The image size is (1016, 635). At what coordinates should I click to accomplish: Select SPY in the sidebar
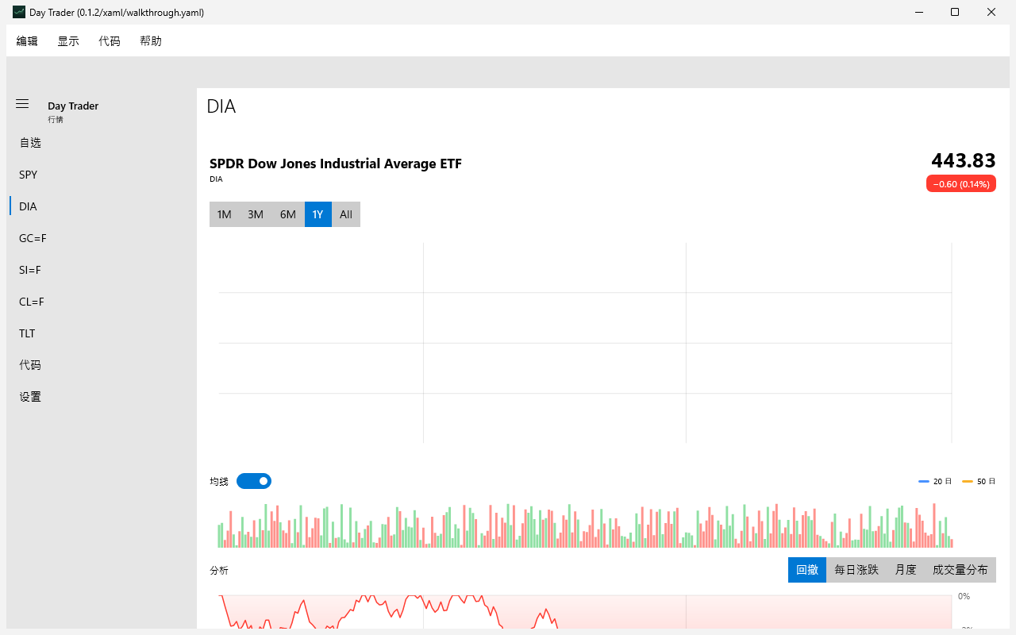pyautogui.click(x=102, y=175)
